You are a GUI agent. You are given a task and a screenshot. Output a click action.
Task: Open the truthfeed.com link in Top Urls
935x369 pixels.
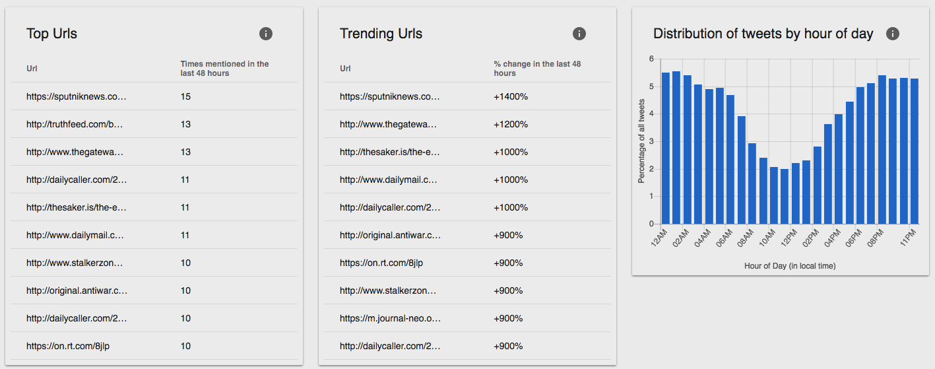point(76,124)
